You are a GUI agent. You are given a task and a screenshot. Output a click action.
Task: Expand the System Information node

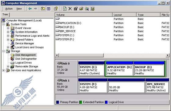click(x=8, y=32)
